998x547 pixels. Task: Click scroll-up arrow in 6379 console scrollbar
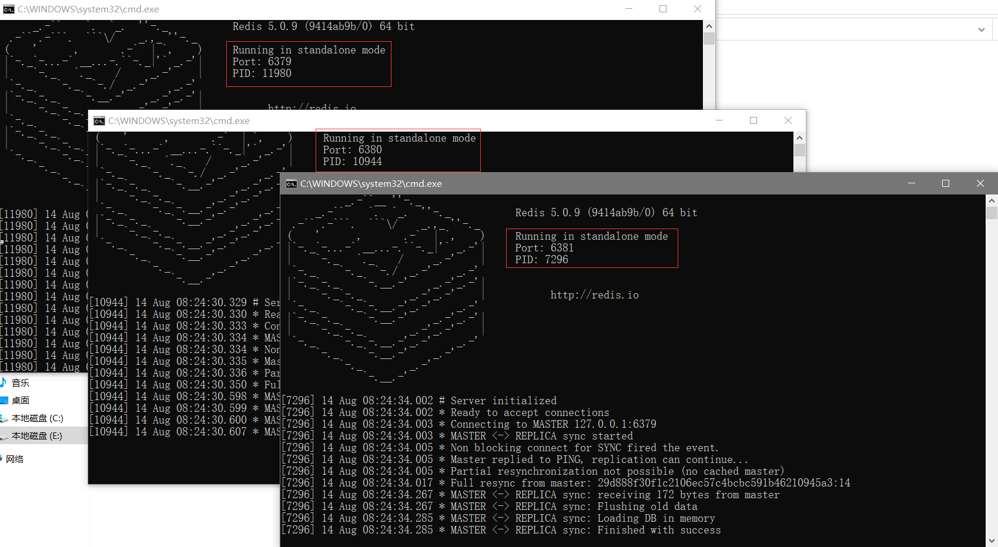pos(709,26)
